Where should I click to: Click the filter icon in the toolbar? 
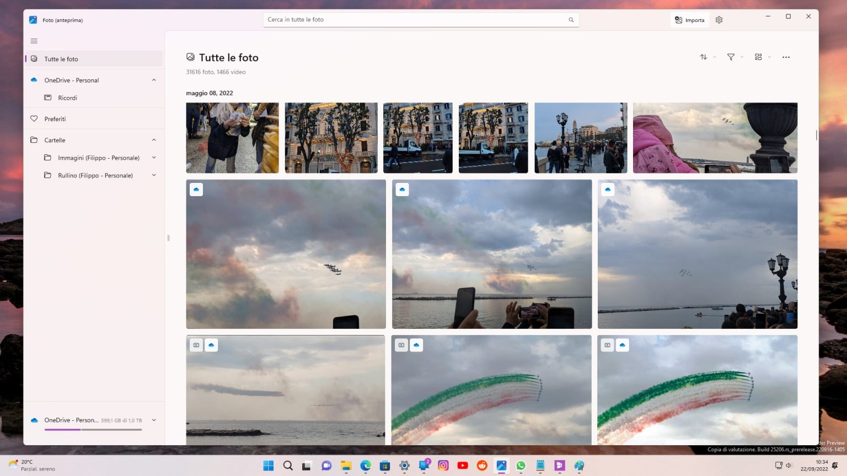pyautogui.click(x=731, y=57)
